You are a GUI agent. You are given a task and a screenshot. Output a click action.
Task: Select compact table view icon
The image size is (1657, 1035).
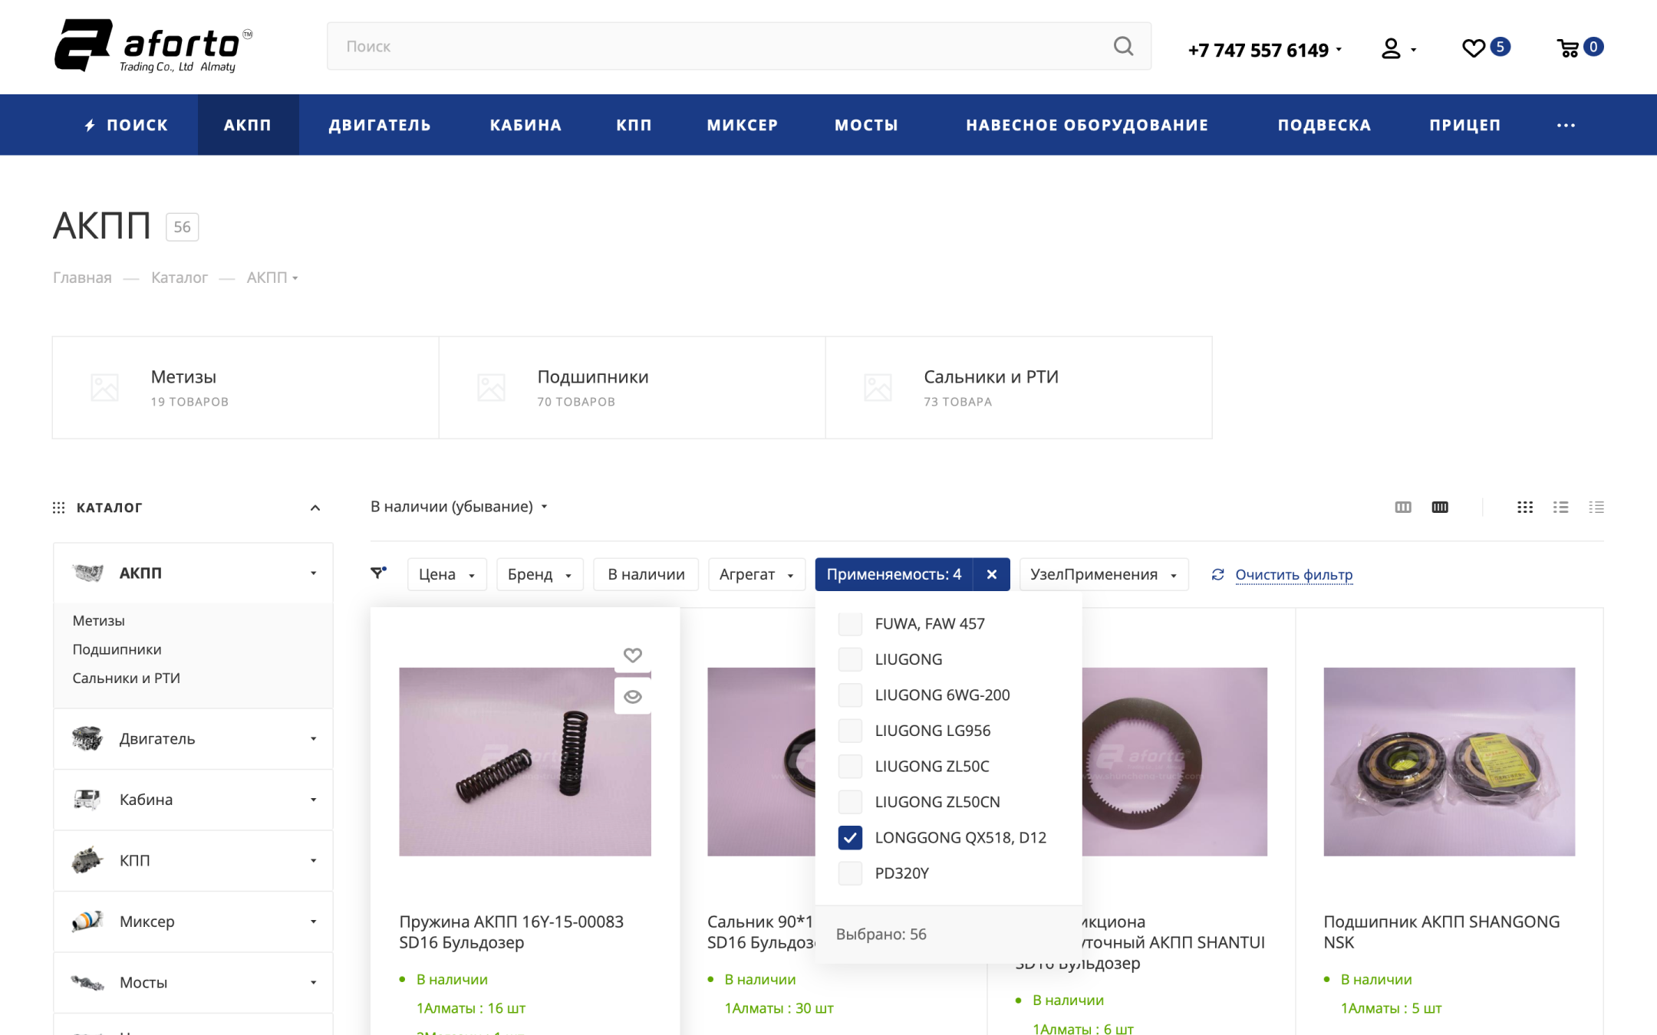1596,507
